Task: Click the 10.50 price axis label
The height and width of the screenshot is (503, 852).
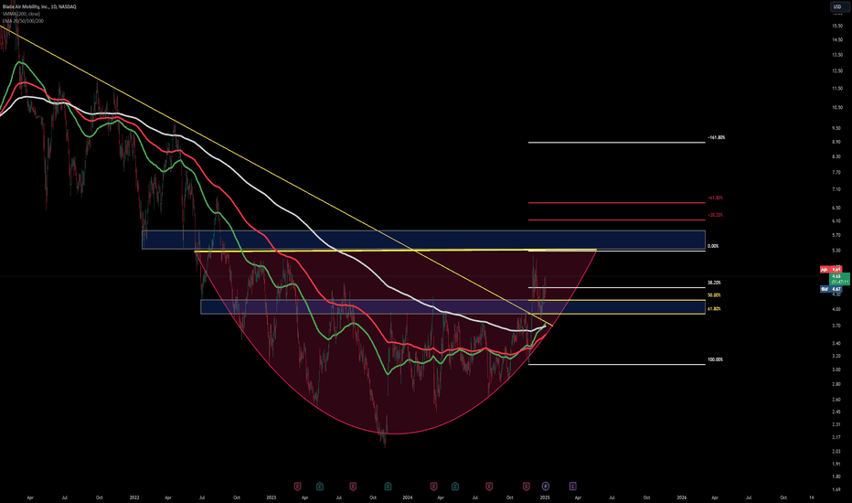Action: (837, 108)
